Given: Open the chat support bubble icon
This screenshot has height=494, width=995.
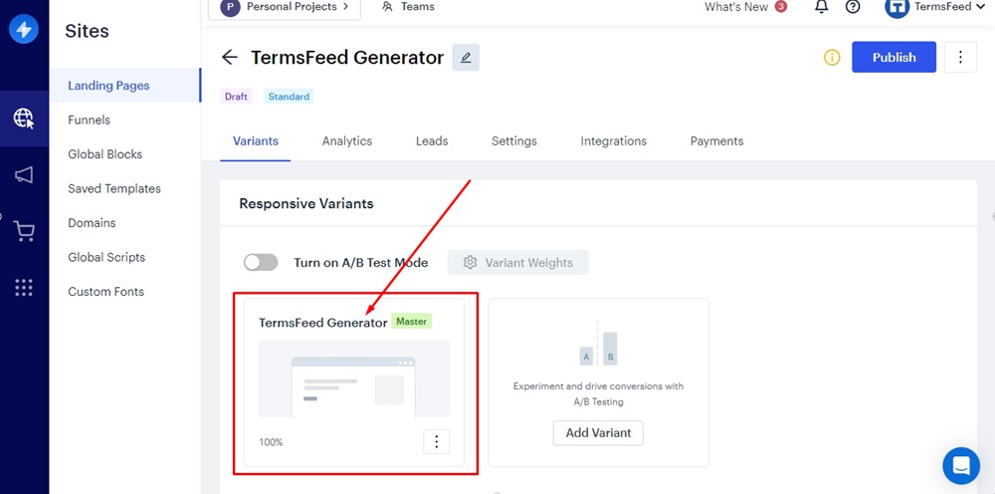Looking at the screenshot, I should [x=961, y=465].
